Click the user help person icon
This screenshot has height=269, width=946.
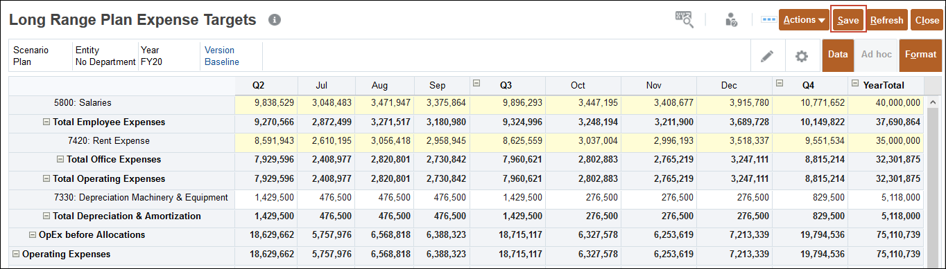731,20
